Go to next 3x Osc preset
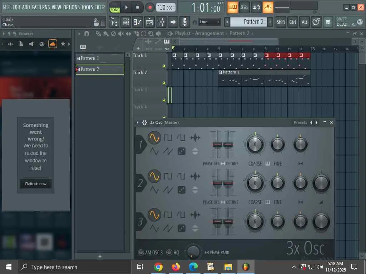Screen dimensions: 366x274 pos(317,123)
